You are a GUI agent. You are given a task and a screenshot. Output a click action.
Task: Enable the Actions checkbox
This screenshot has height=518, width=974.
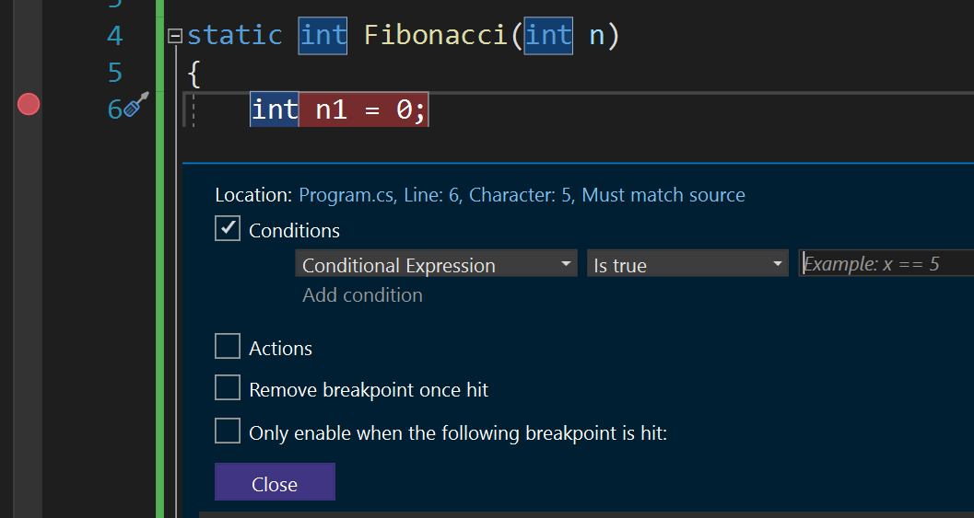coord(228,347)
